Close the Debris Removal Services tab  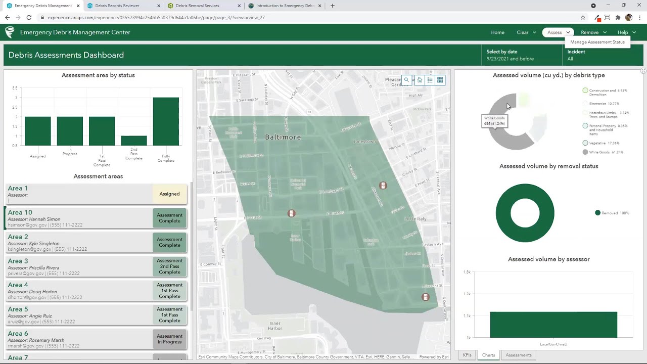click(x=239, y=6)
